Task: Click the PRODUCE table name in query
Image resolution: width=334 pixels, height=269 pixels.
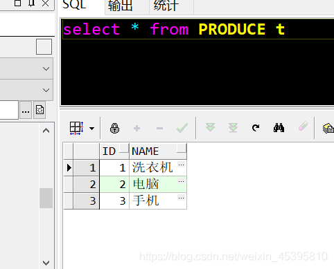Action: tap(232, 29)
